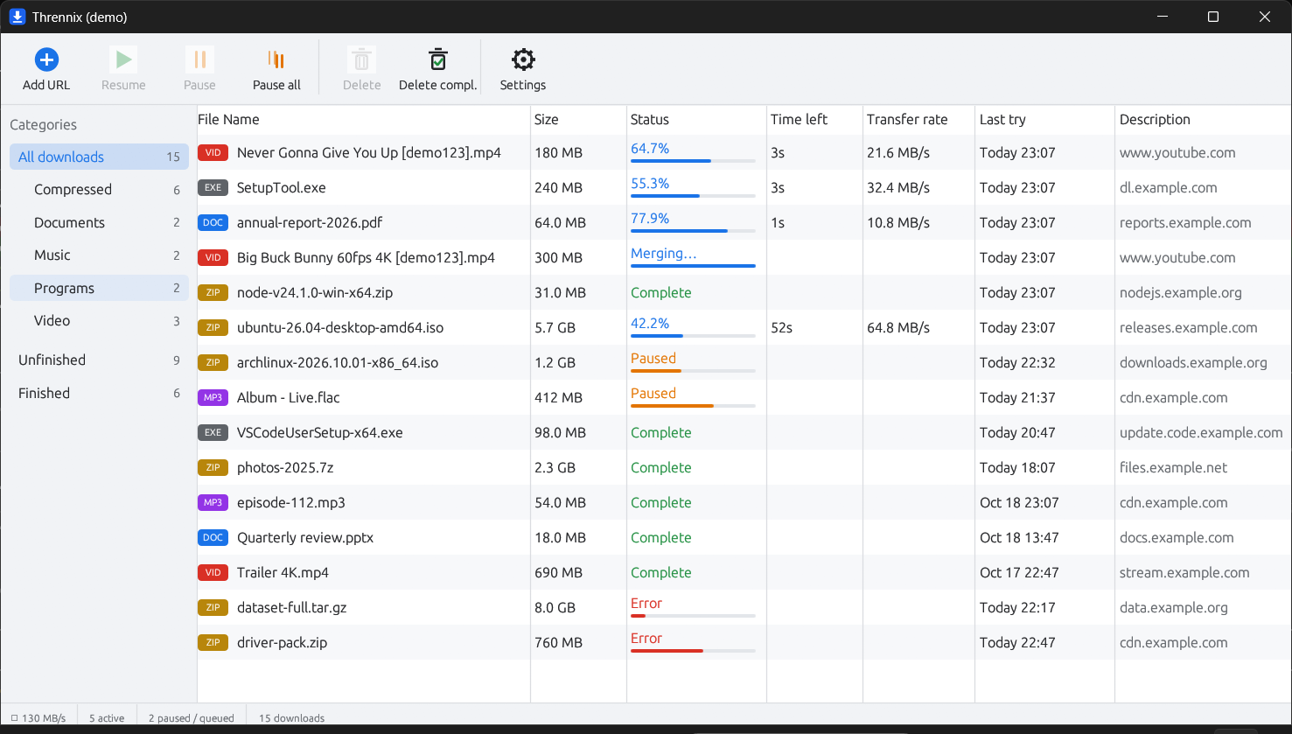Click the ZIP badge next to node-v24.1.0-win-x64.zip
The height and width of the screenshot is (734, 1292).
tap(213, 293)
